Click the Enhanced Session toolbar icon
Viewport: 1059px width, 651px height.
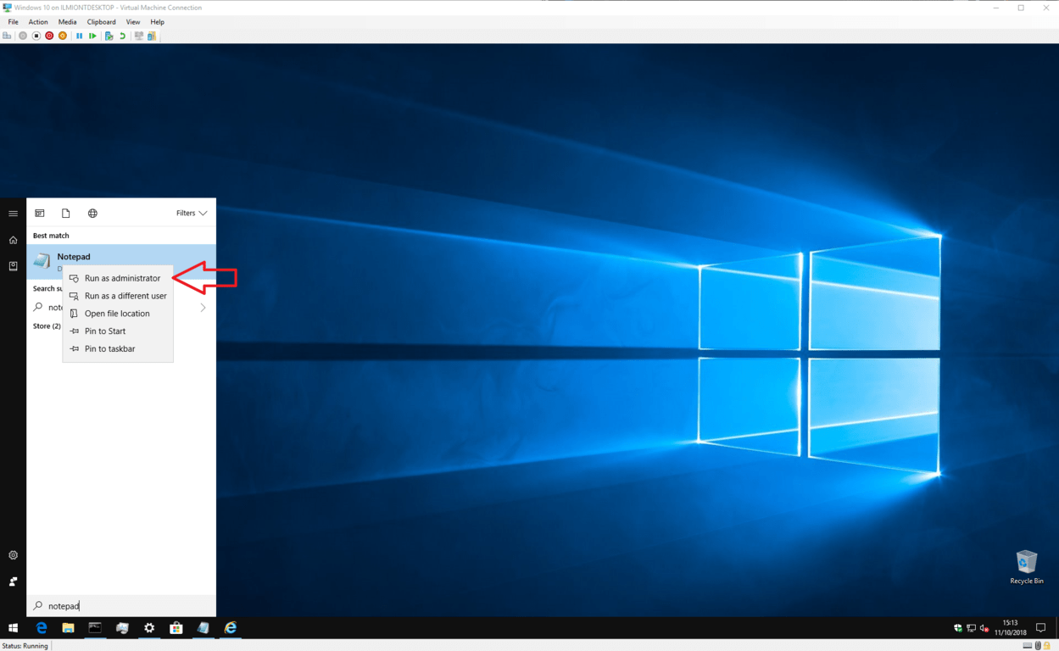139,36
